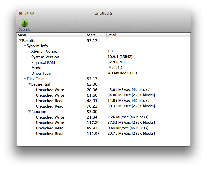The height and width of the screenshot is (169, 207).
Task: Click the Score column header
Action: point(96,35)
